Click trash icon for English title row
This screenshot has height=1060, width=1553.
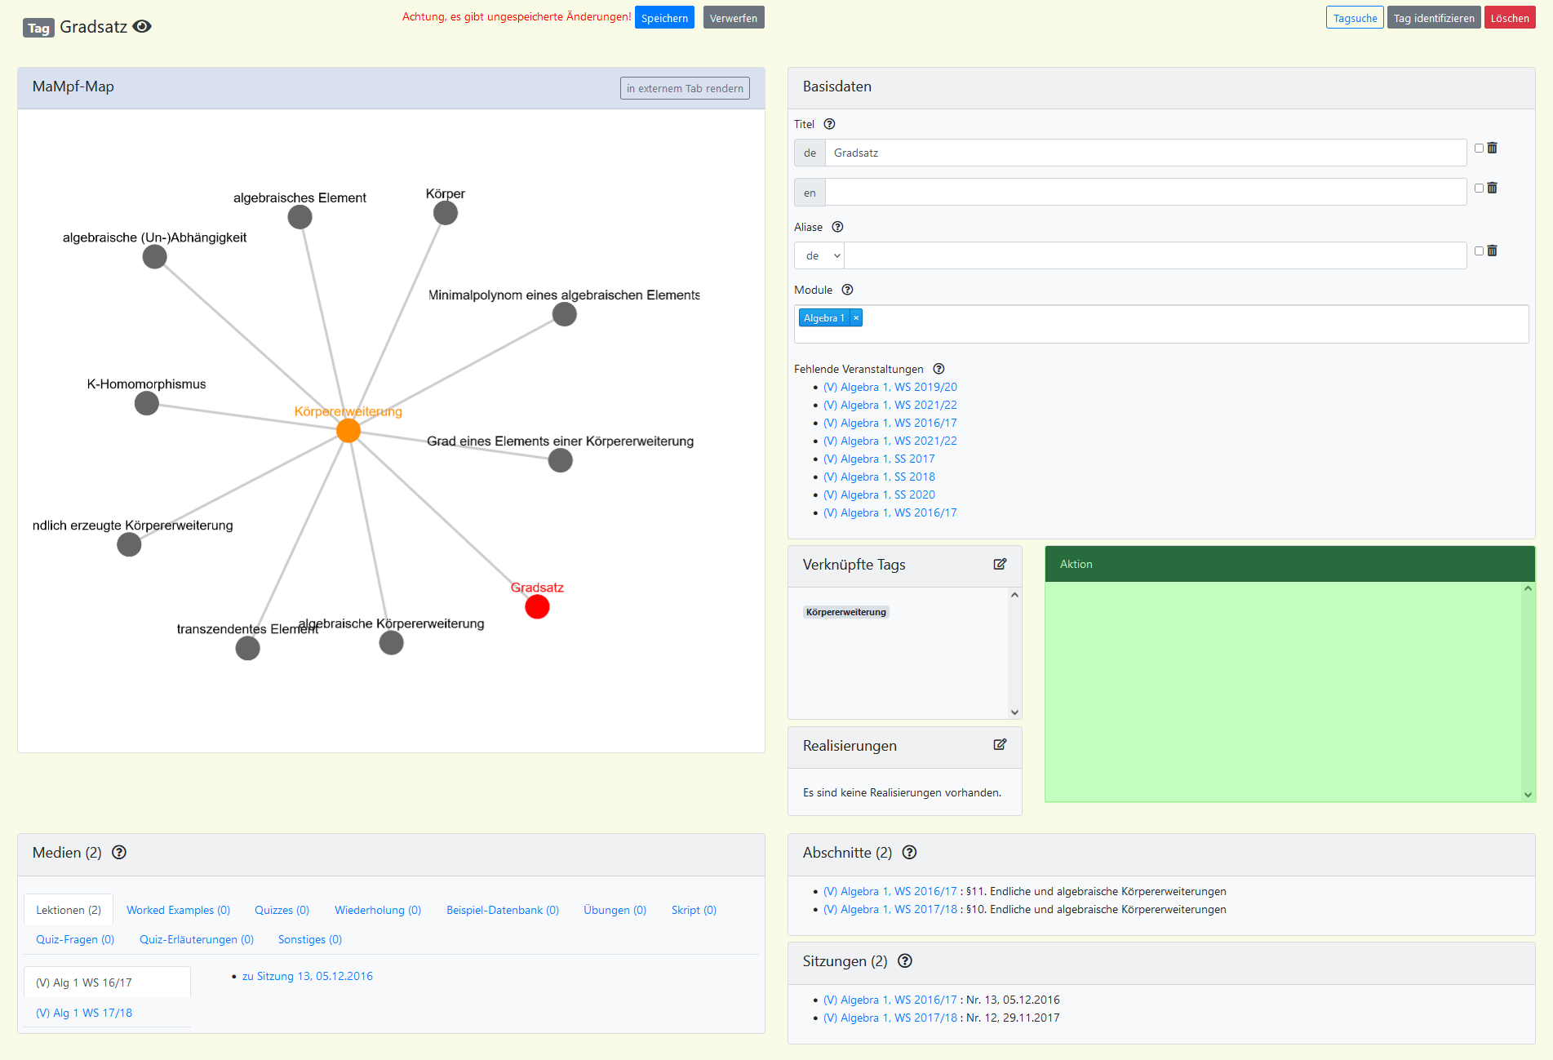1492,188
